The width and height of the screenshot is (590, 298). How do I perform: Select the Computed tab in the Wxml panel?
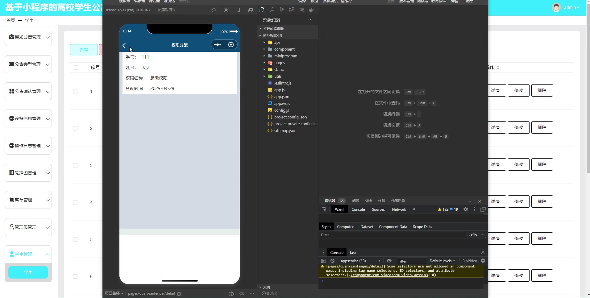[345, 227]
